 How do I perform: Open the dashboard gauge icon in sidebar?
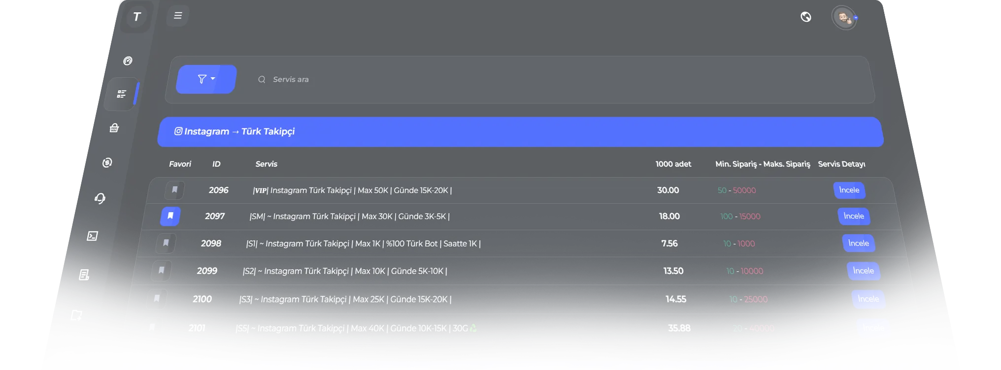click(x=128, y=61)
